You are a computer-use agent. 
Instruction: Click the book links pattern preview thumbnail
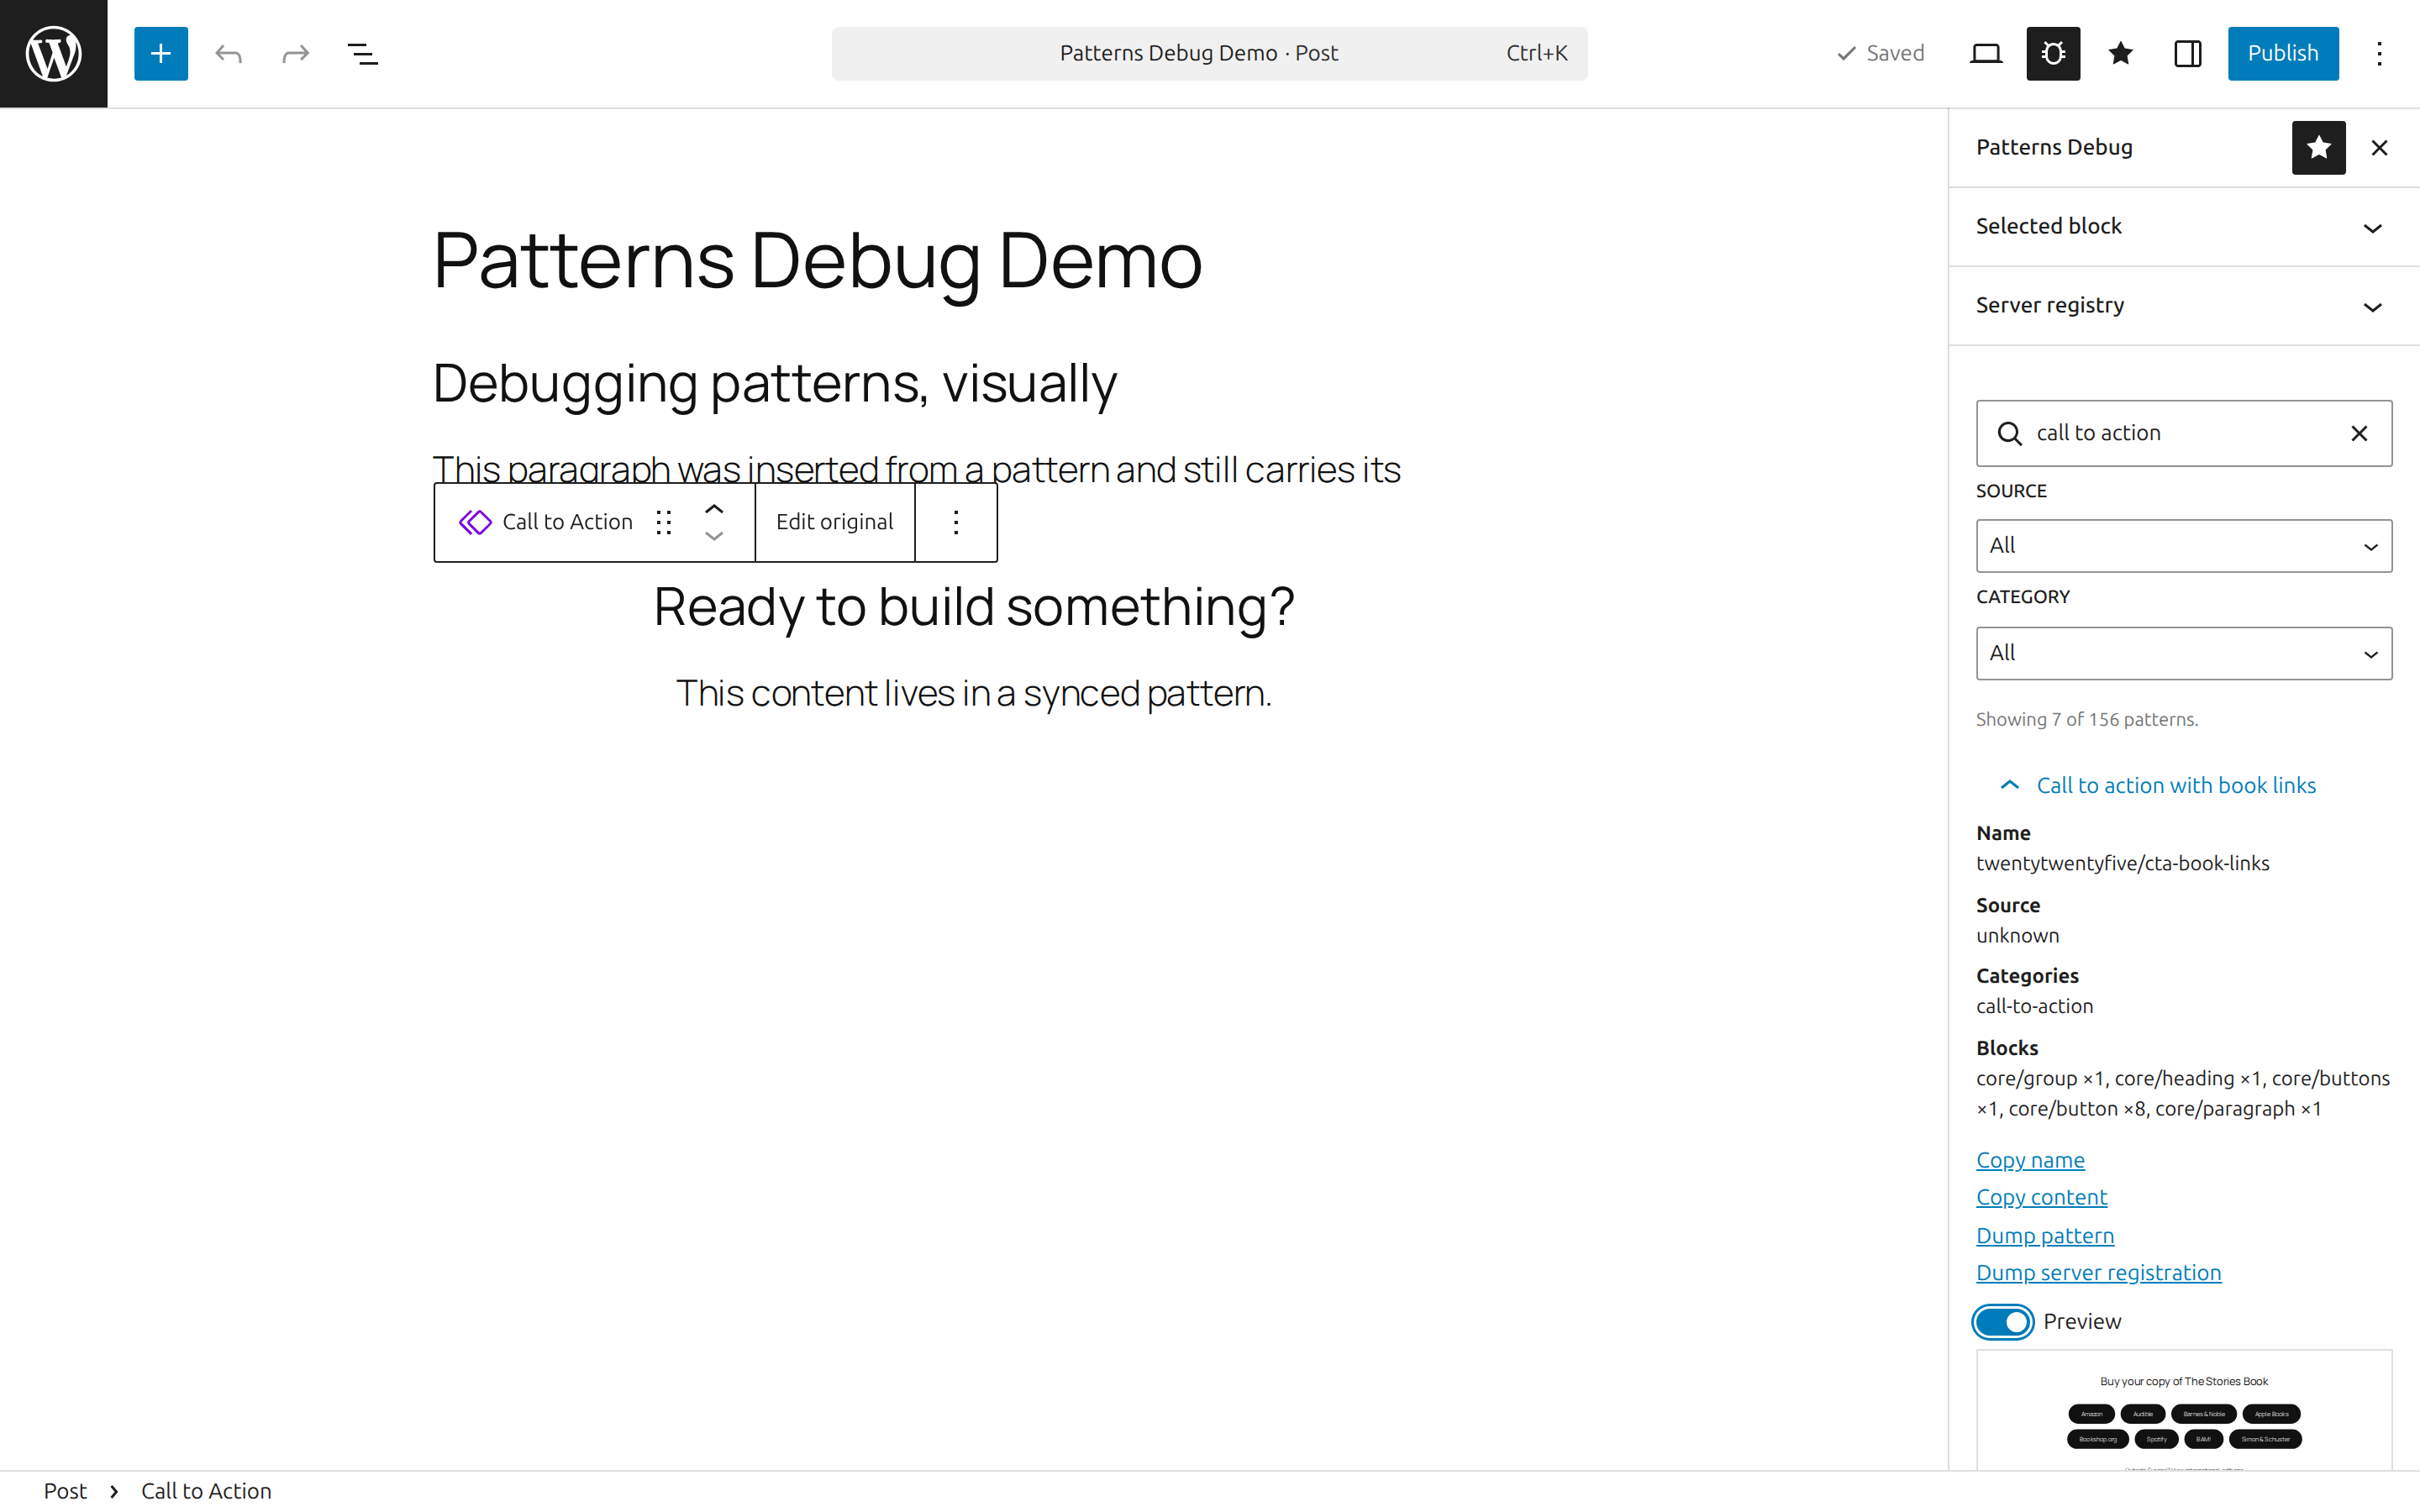pyautogui.click(x=2184, y=1410)
